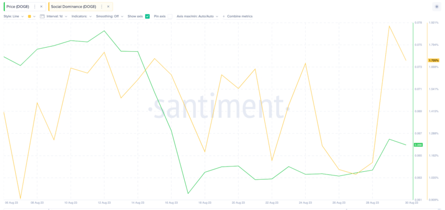Enable the Pin axis checkbox

point(170,16)
